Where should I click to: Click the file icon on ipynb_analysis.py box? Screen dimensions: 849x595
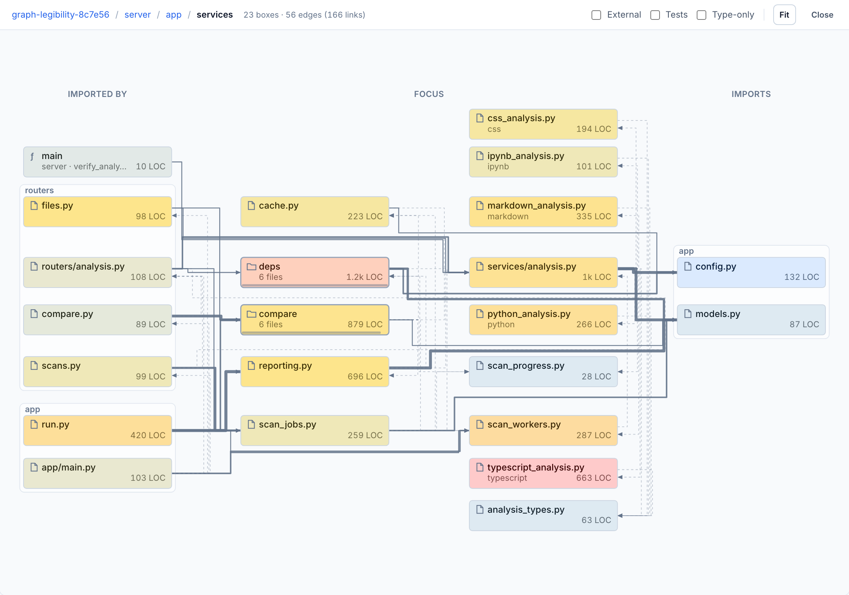(x=480, y=156)
